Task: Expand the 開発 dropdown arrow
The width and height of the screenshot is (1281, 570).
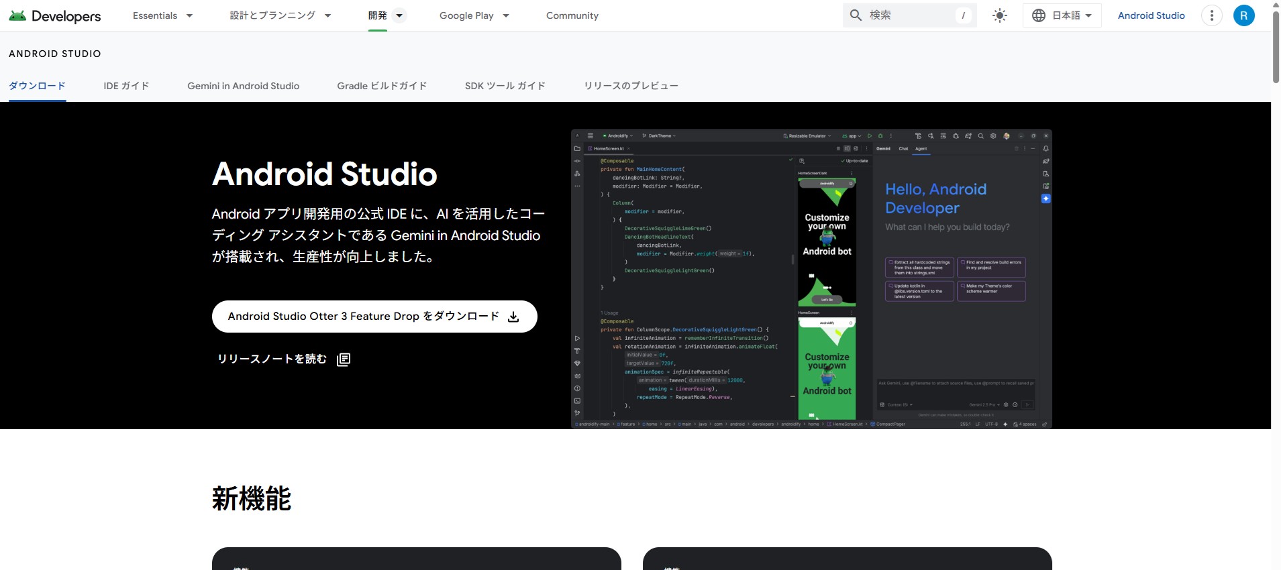Action: (x=399, y=15)
